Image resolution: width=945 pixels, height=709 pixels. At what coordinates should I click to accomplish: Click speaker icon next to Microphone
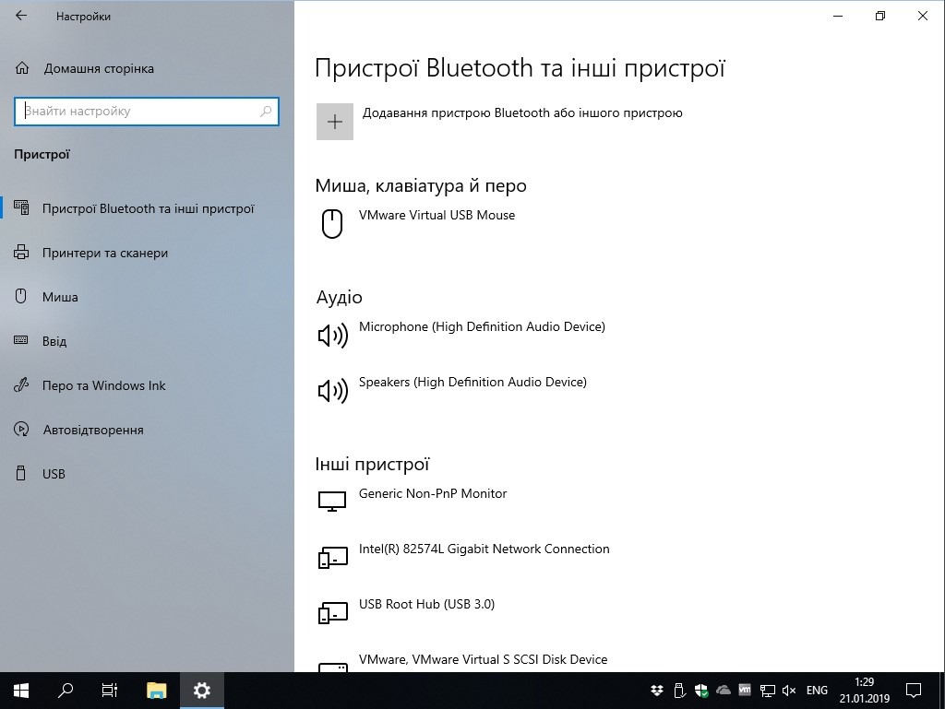tap(332, 336)
